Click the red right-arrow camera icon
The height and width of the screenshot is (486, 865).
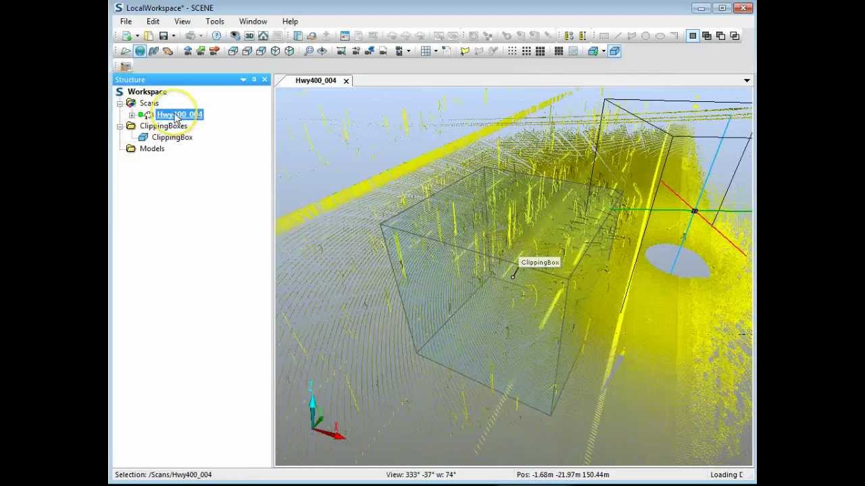tap(214, 51)
